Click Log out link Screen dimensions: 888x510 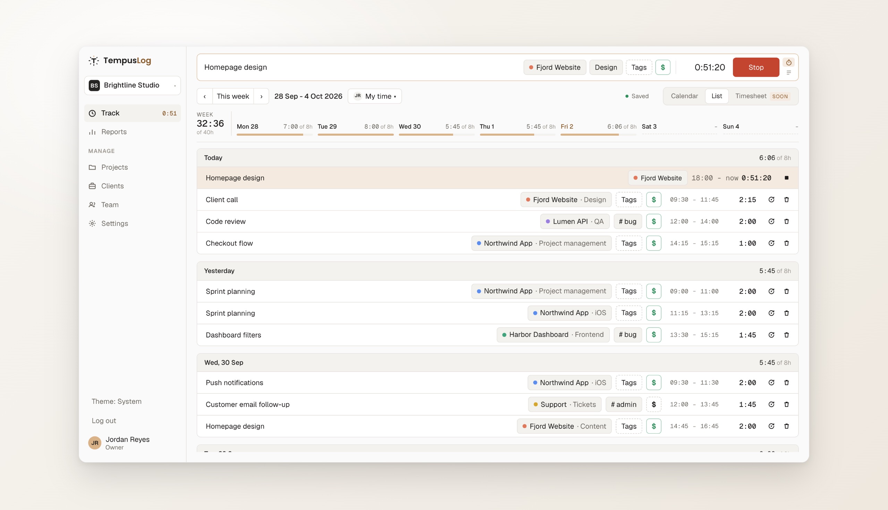104,421
